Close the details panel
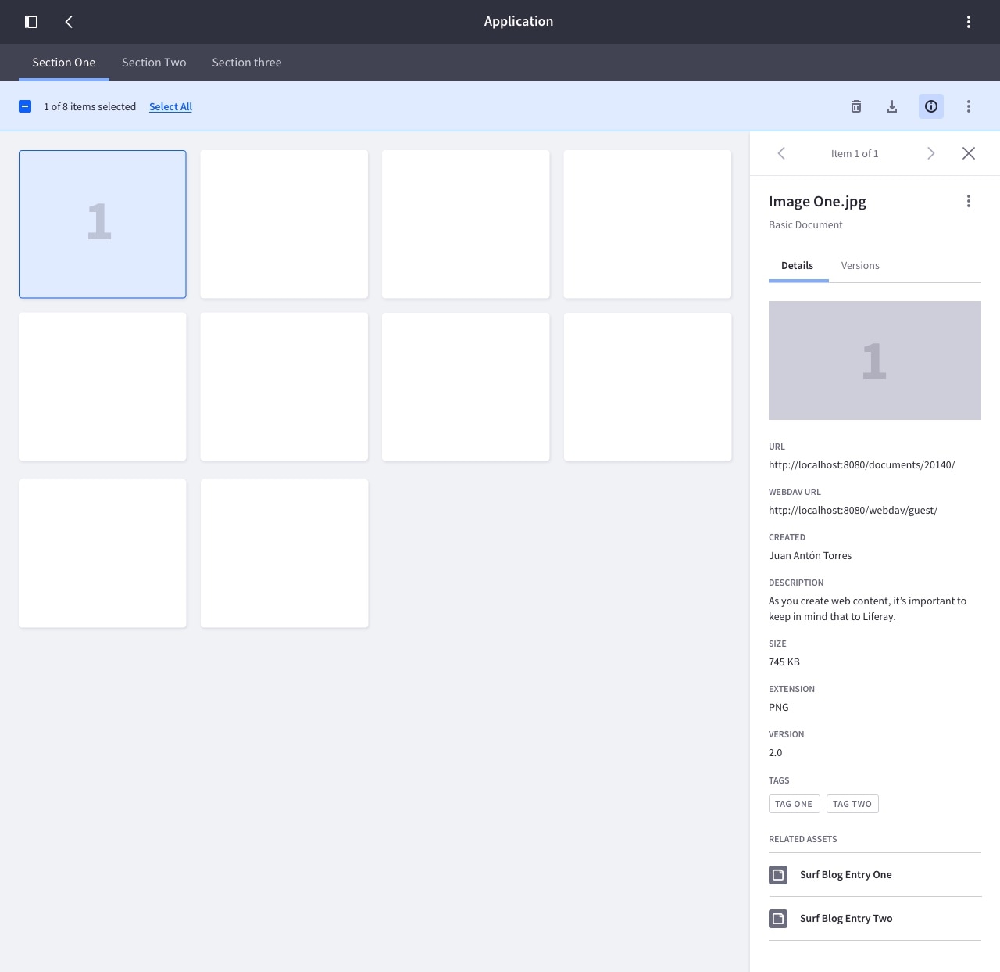Screen dimensions: 1000x972 [x=968, y=153]
